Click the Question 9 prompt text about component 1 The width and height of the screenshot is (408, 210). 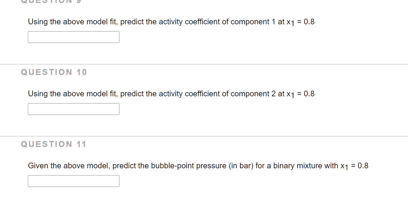[x=171, y=22]
